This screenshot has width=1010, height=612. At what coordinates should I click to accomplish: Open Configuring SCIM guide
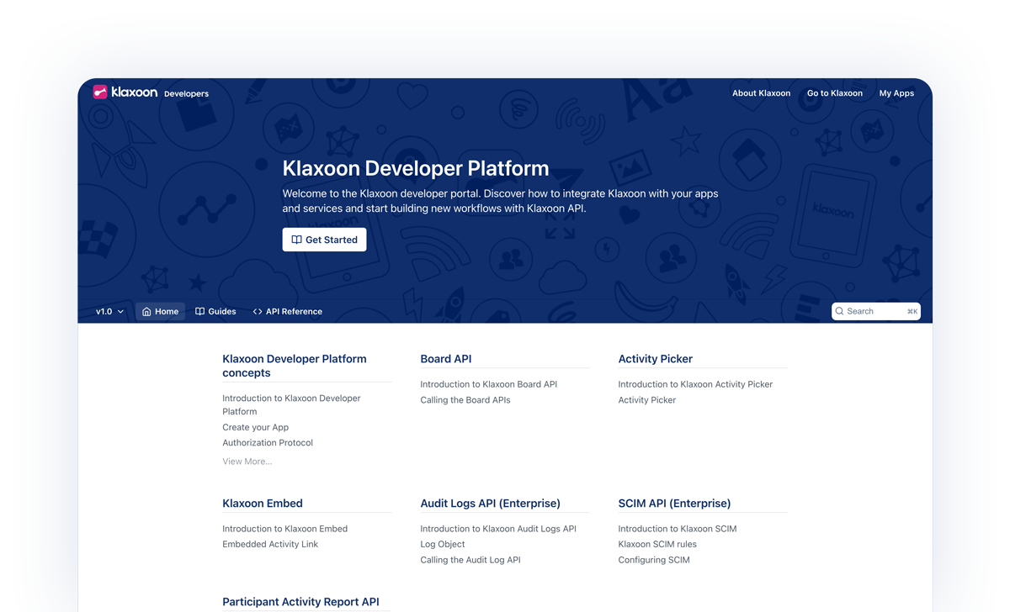tap(653, 560)
